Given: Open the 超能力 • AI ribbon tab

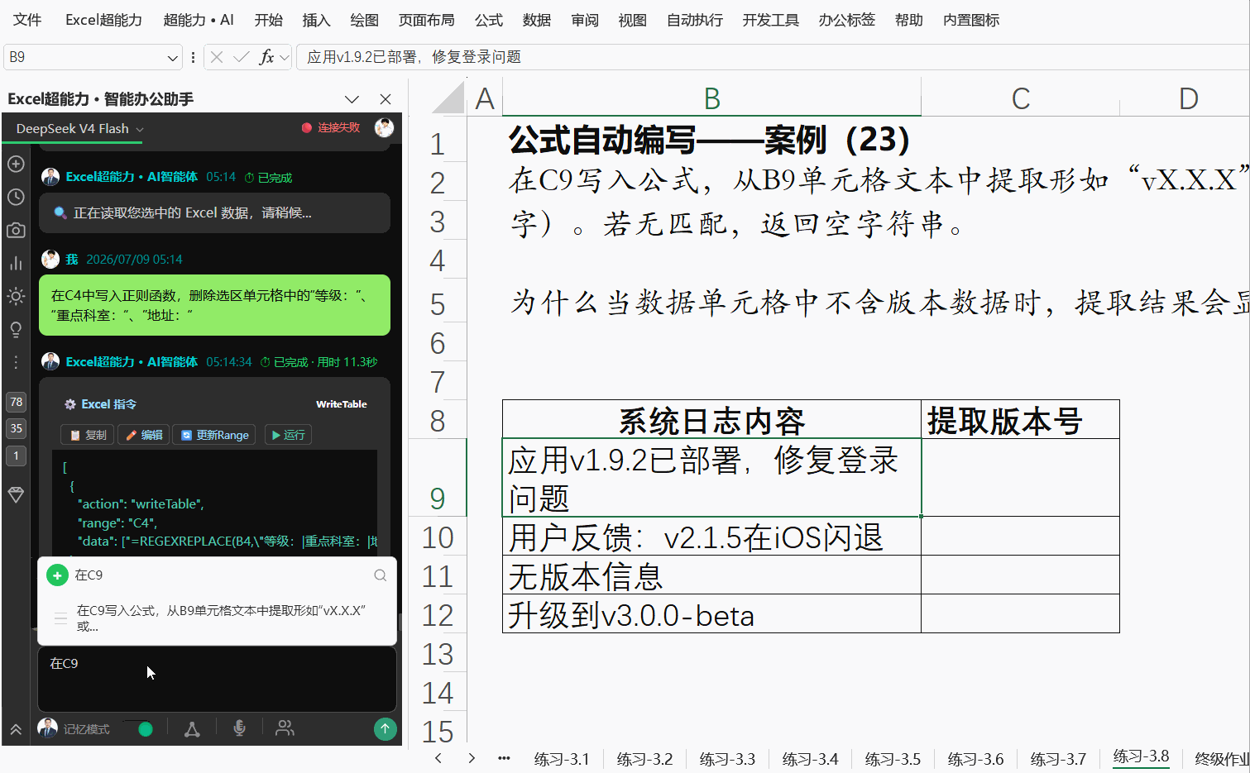Looking at the screenshot, I should click(x=199, y=20).
